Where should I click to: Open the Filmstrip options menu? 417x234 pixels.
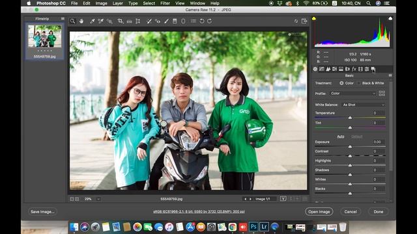63,19
